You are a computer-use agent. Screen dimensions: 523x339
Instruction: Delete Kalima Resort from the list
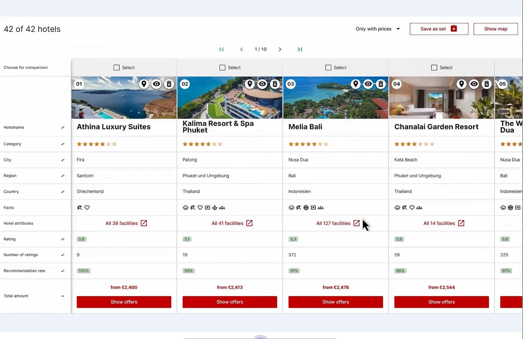[x=275, y=84]
